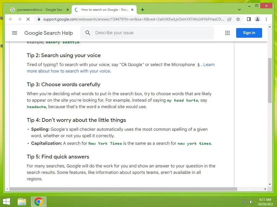Open Chrome three-dot menu
Image resolution: width=277 pixels, height=207 pixels.
click(x=266, y=19)
